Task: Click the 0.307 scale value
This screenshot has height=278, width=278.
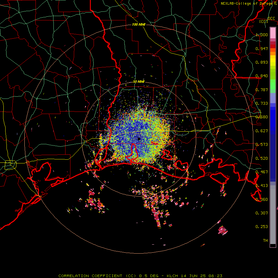Action: point(262,213)
